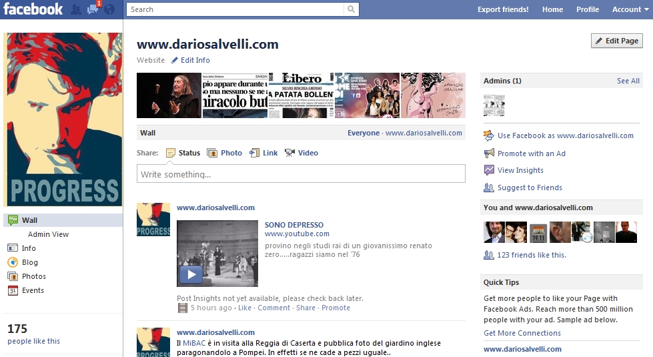Open the friend requests icon in top bar
This screenshot has height=357, width=653.
(x=76, y=9)
